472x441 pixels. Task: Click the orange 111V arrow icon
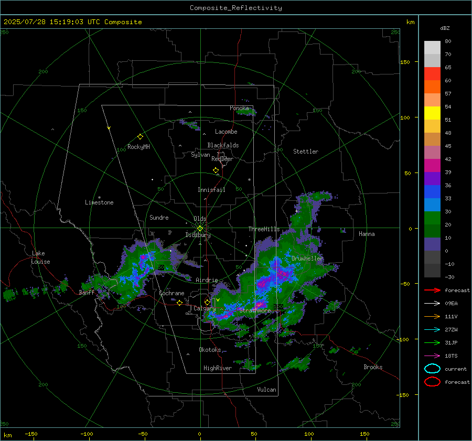pyautogui.click(x=432, y=316)
